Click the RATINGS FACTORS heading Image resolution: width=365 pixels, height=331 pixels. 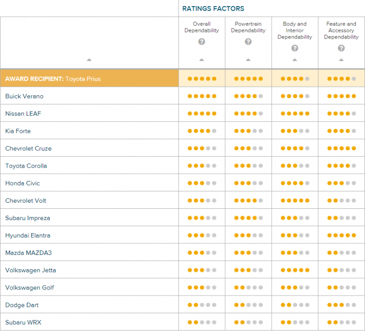[x=213, y=9]
